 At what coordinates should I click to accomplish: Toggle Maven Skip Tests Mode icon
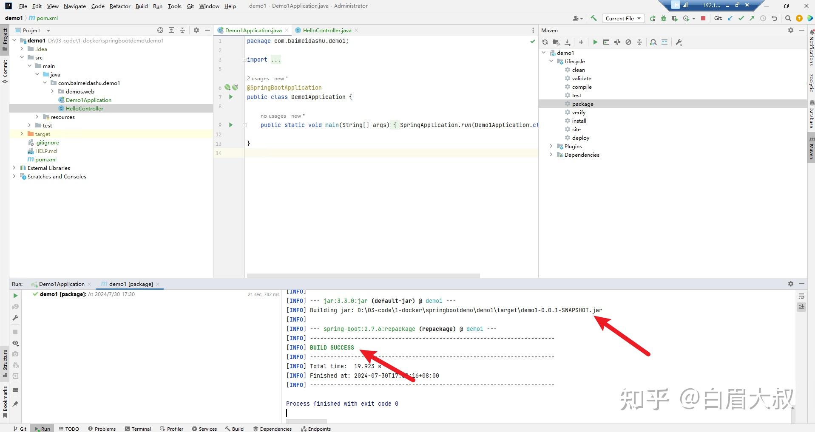tap(628, 42)
